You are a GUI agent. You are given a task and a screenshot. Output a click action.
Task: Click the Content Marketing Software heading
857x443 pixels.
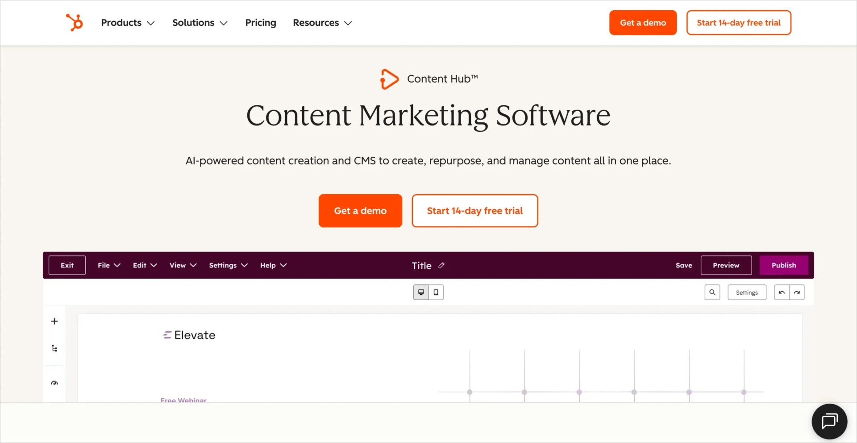(428, 116)
